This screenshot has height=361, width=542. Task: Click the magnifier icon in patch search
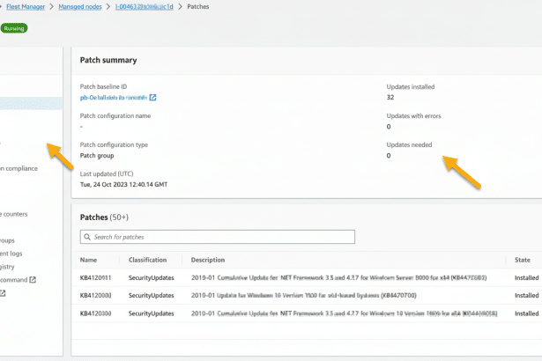(87, 237)
